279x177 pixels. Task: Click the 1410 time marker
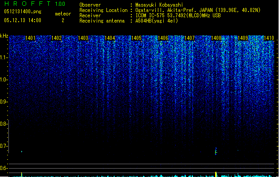269,38
